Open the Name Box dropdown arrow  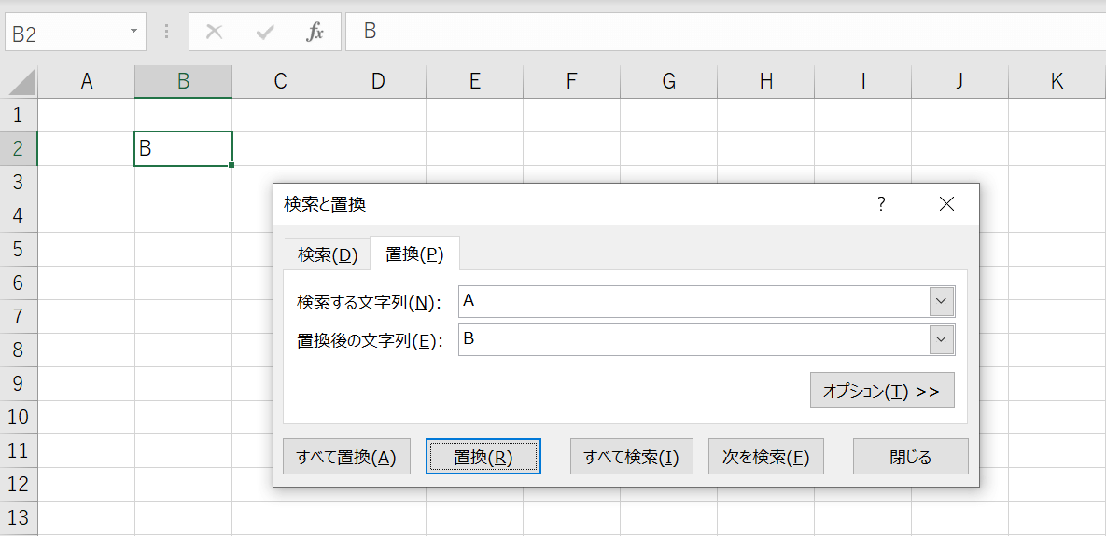[x=134, y=33]
